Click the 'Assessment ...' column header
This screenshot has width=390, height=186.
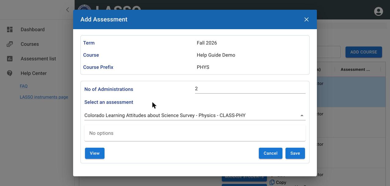[x=355, y=69]
